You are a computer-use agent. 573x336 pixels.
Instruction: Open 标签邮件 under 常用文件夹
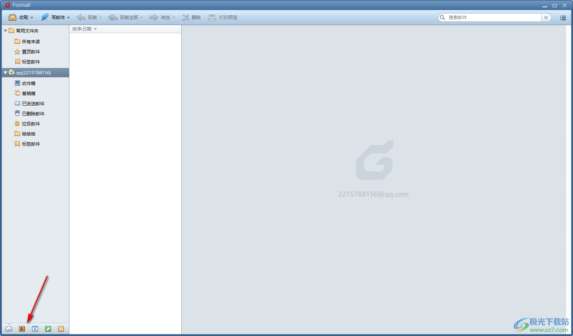[27, 62]
